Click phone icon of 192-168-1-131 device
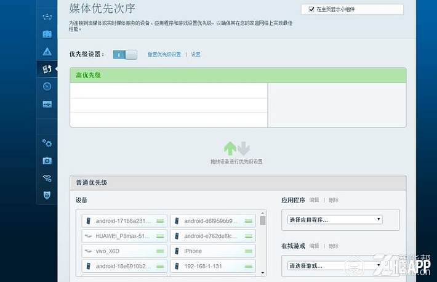437x282 pixels. coord(177,266)
